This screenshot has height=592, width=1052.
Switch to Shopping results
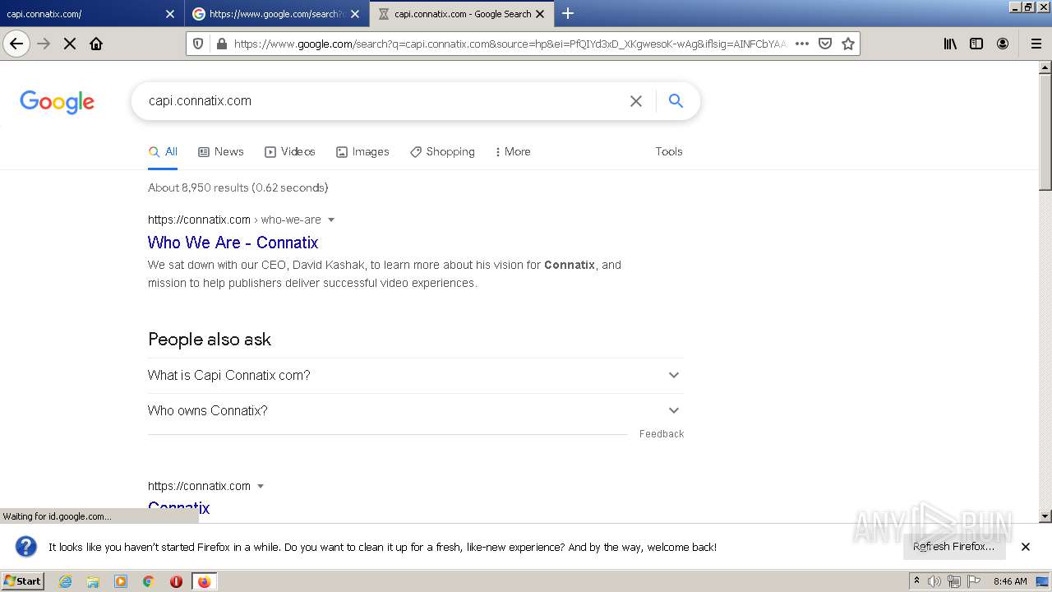pos(442,152)
